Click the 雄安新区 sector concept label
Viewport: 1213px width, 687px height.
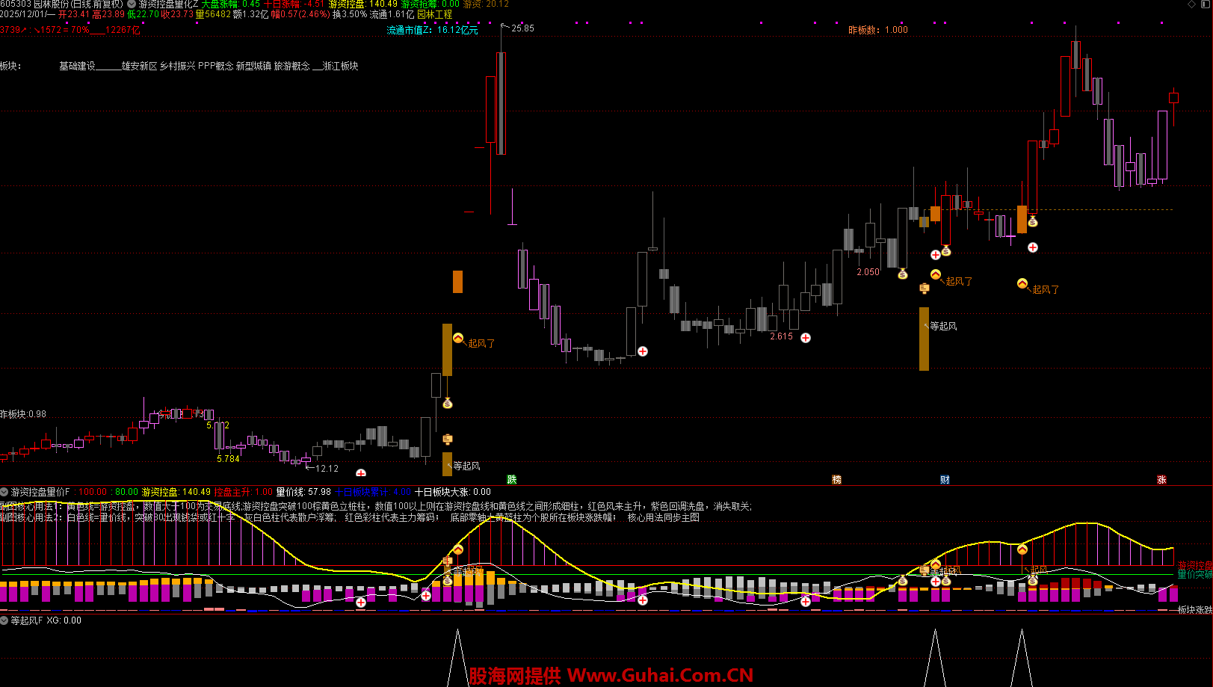click(x=140, y=66)
